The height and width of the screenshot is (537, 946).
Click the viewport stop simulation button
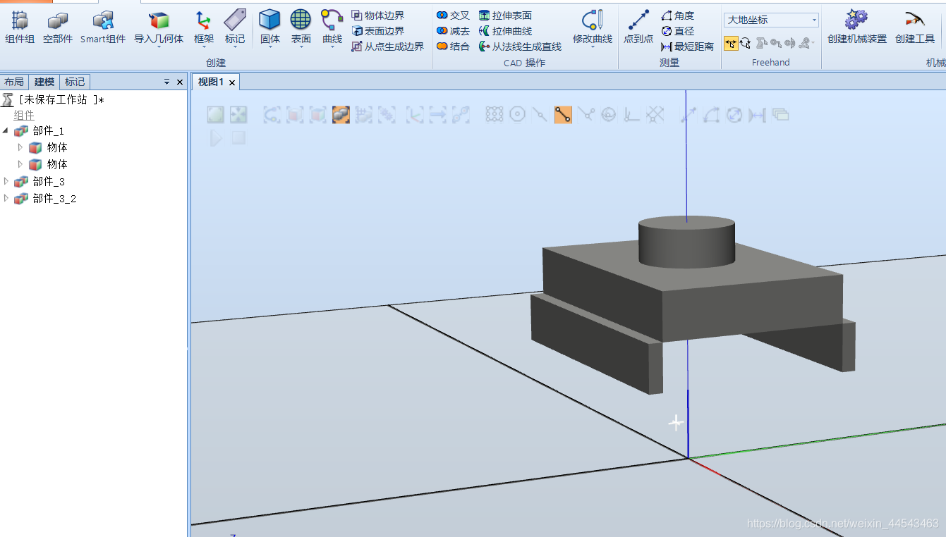tap(238, 138)
